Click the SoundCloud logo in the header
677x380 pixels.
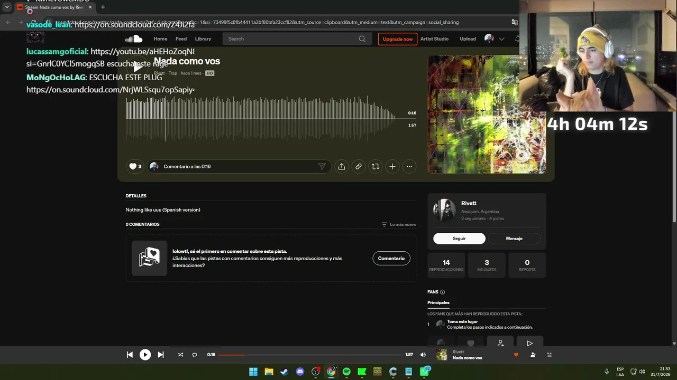(134, 39)
